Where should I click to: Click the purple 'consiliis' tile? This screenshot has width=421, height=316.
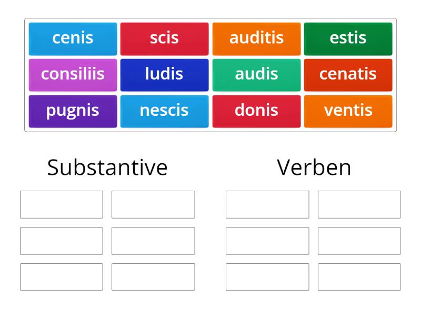(72, 74)
